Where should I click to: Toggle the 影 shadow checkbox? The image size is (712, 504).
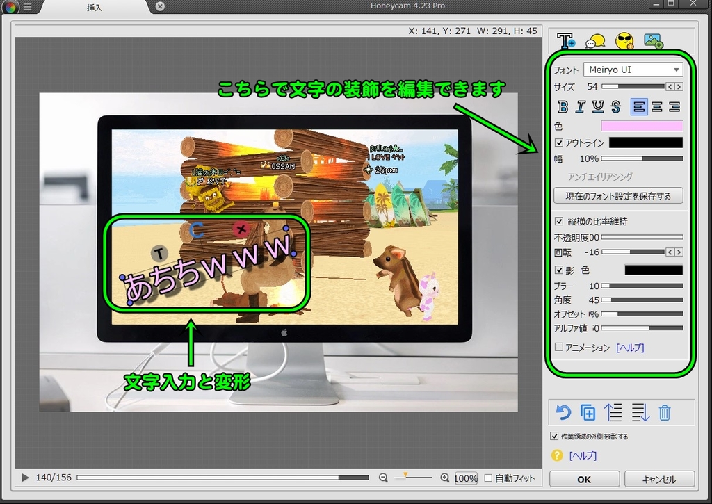pyautogui.click(x=559, y=270)
